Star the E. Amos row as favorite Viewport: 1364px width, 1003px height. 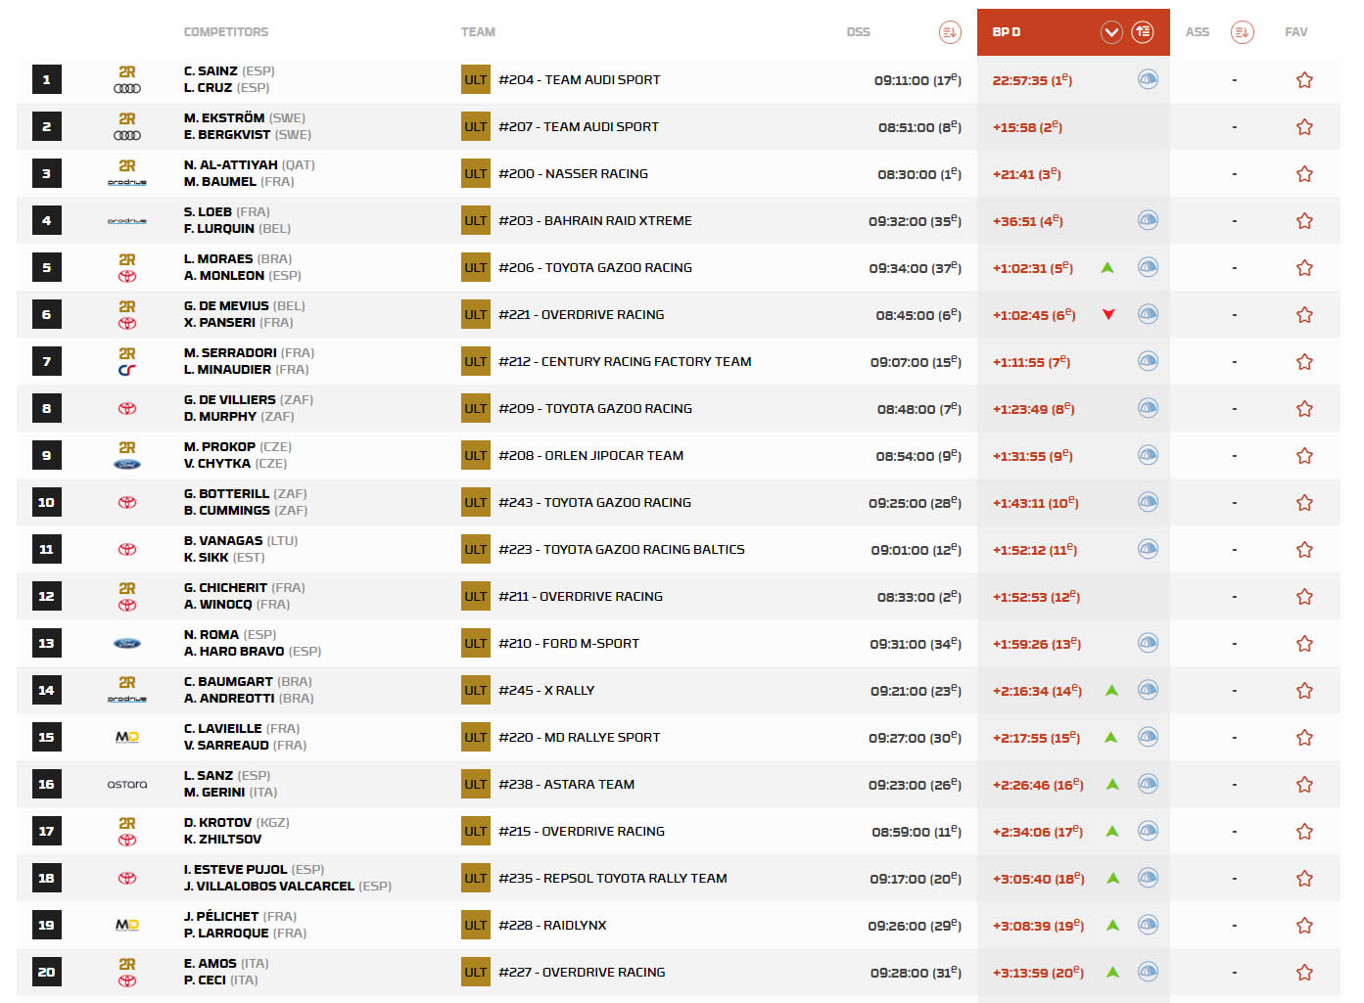pos(1304,973)
